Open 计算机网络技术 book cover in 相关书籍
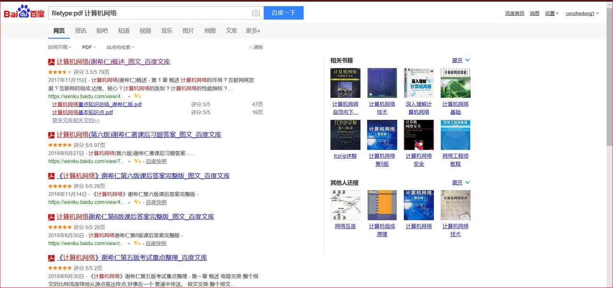Viewport: 613px width, 288px height. coord(382,83)
